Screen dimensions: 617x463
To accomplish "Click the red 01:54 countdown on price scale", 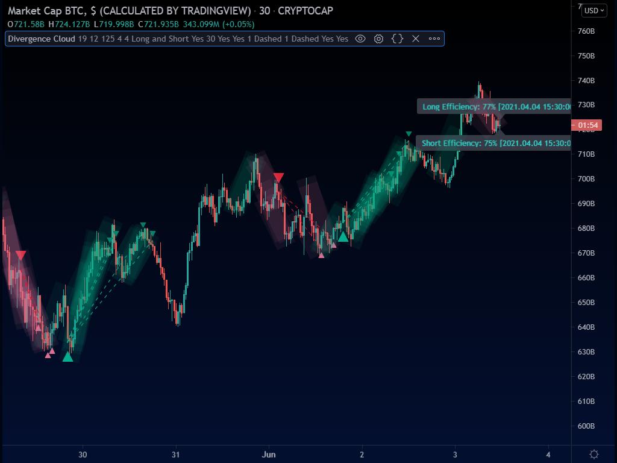I will coord(586,125).
